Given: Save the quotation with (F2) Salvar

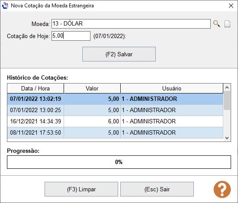Looking at the screenshot, I should click(x=119, y=54).
